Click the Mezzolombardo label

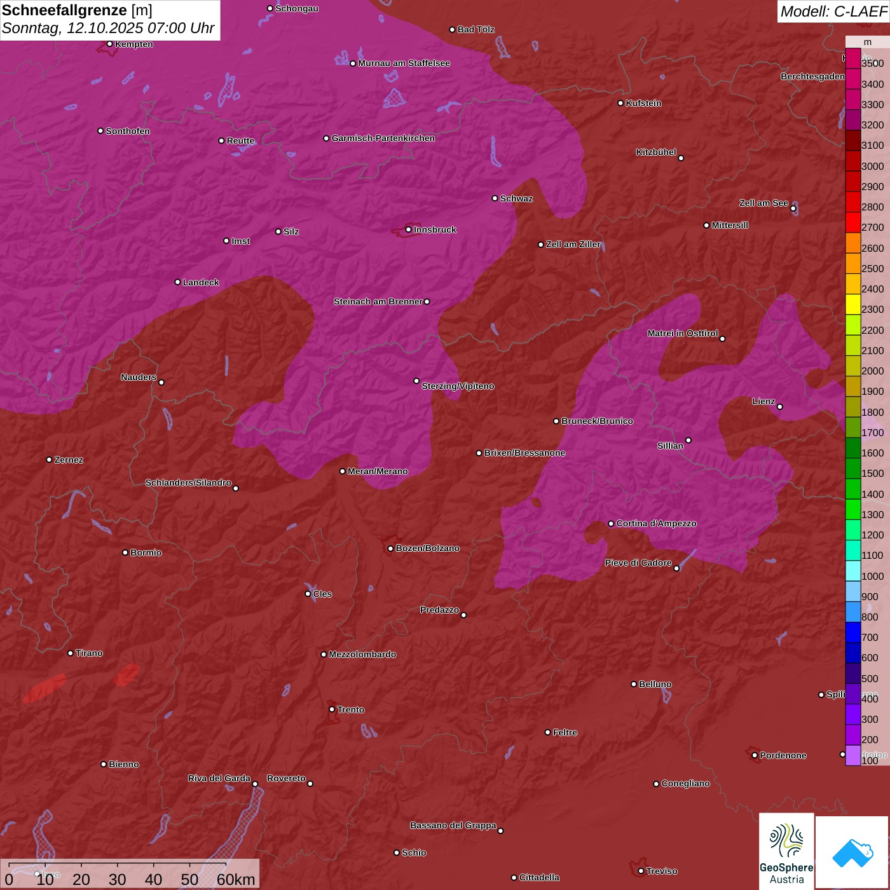(362, 655)
